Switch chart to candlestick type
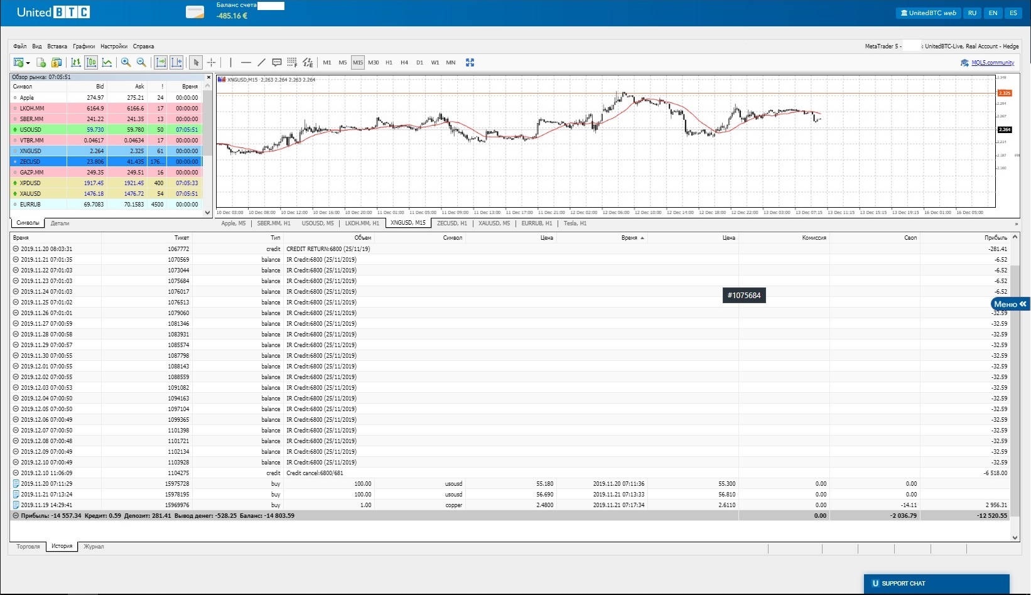 point(92,62)
